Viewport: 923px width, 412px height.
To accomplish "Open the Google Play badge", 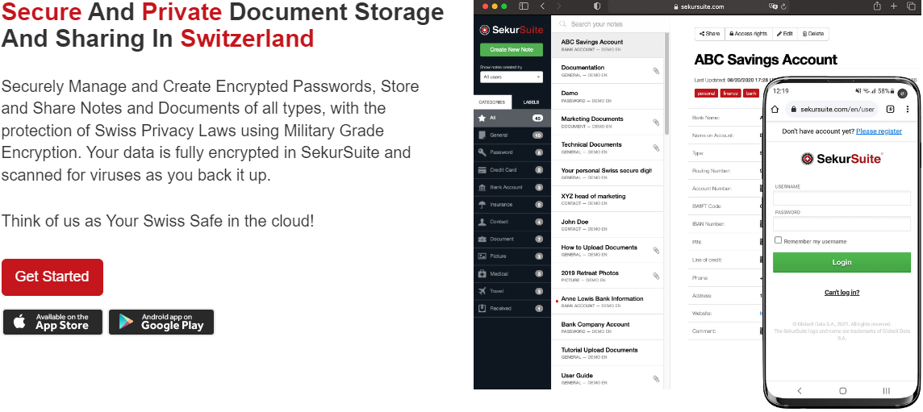I will point(161,322).
